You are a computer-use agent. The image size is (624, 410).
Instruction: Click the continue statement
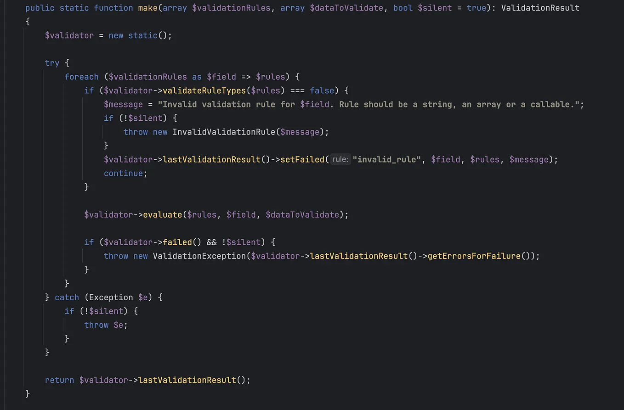tap(123, 173)
